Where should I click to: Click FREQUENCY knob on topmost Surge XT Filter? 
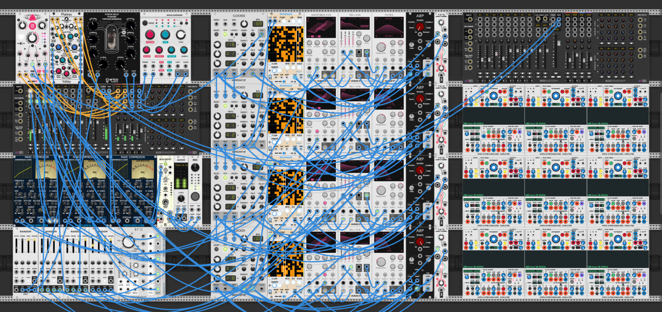pyautogui.click(x=381, y=47)
